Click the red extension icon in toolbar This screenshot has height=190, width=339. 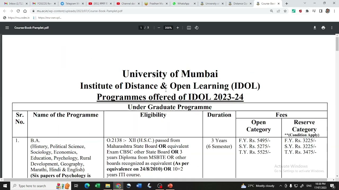click(x=300, y=11)
